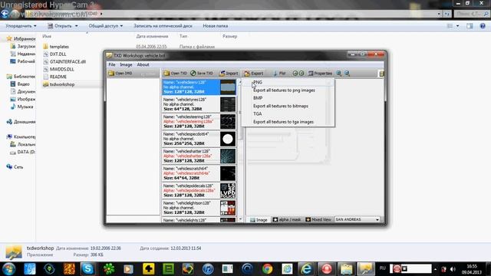
Task: Click Записать на оптический диск
Action: [x=163, y=26]
